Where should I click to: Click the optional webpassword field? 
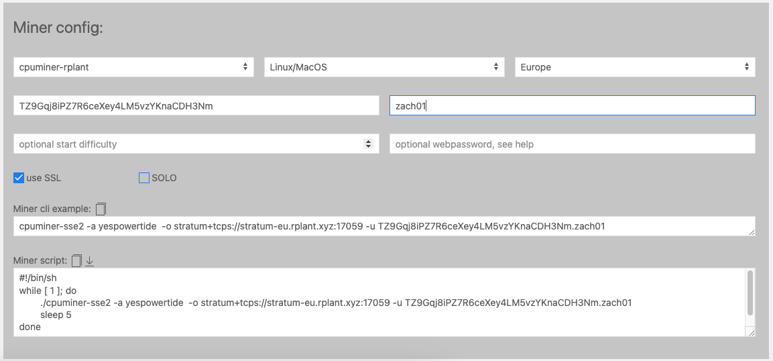pyautogui.click(x=572, y=144)
